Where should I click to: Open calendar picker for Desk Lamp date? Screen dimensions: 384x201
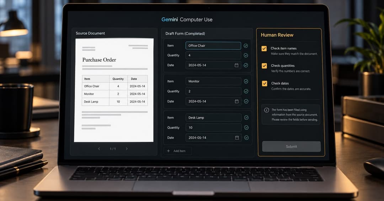[237, 138]
